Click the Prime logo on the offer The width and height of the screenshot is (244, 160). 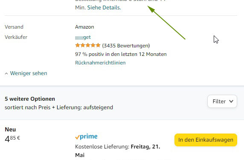(86, 137)
